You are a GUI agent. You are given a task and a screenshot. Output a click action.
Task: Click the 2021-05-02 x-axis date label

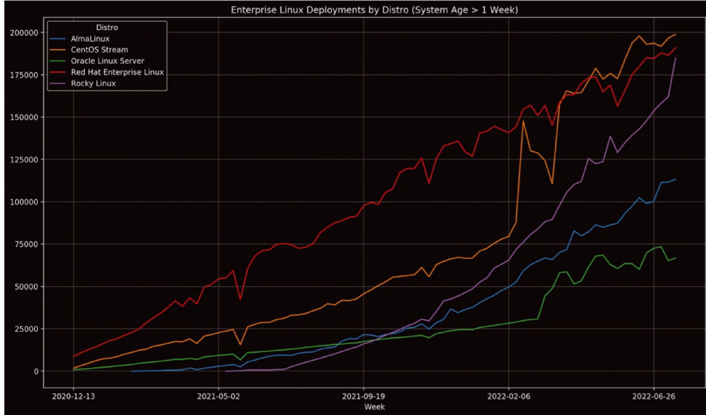tap(218, 397)
